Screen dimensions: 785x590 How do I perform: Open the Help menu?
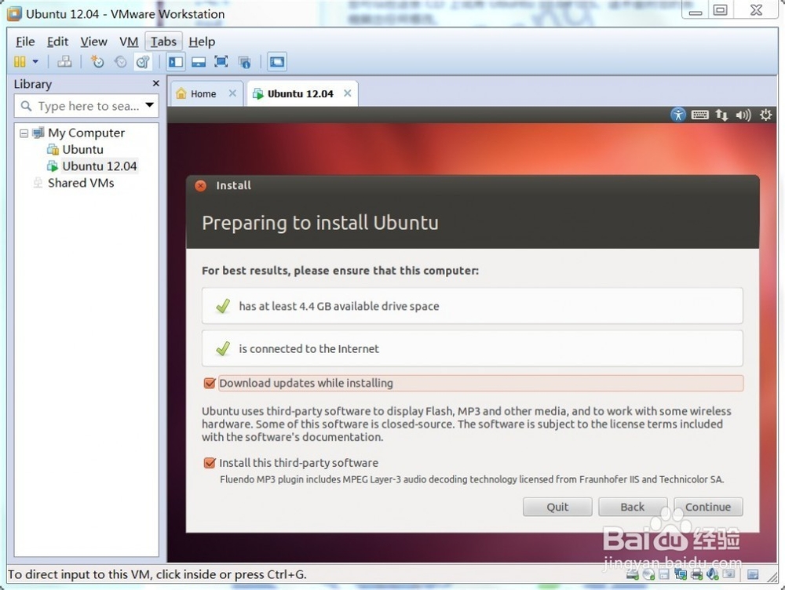202,42
